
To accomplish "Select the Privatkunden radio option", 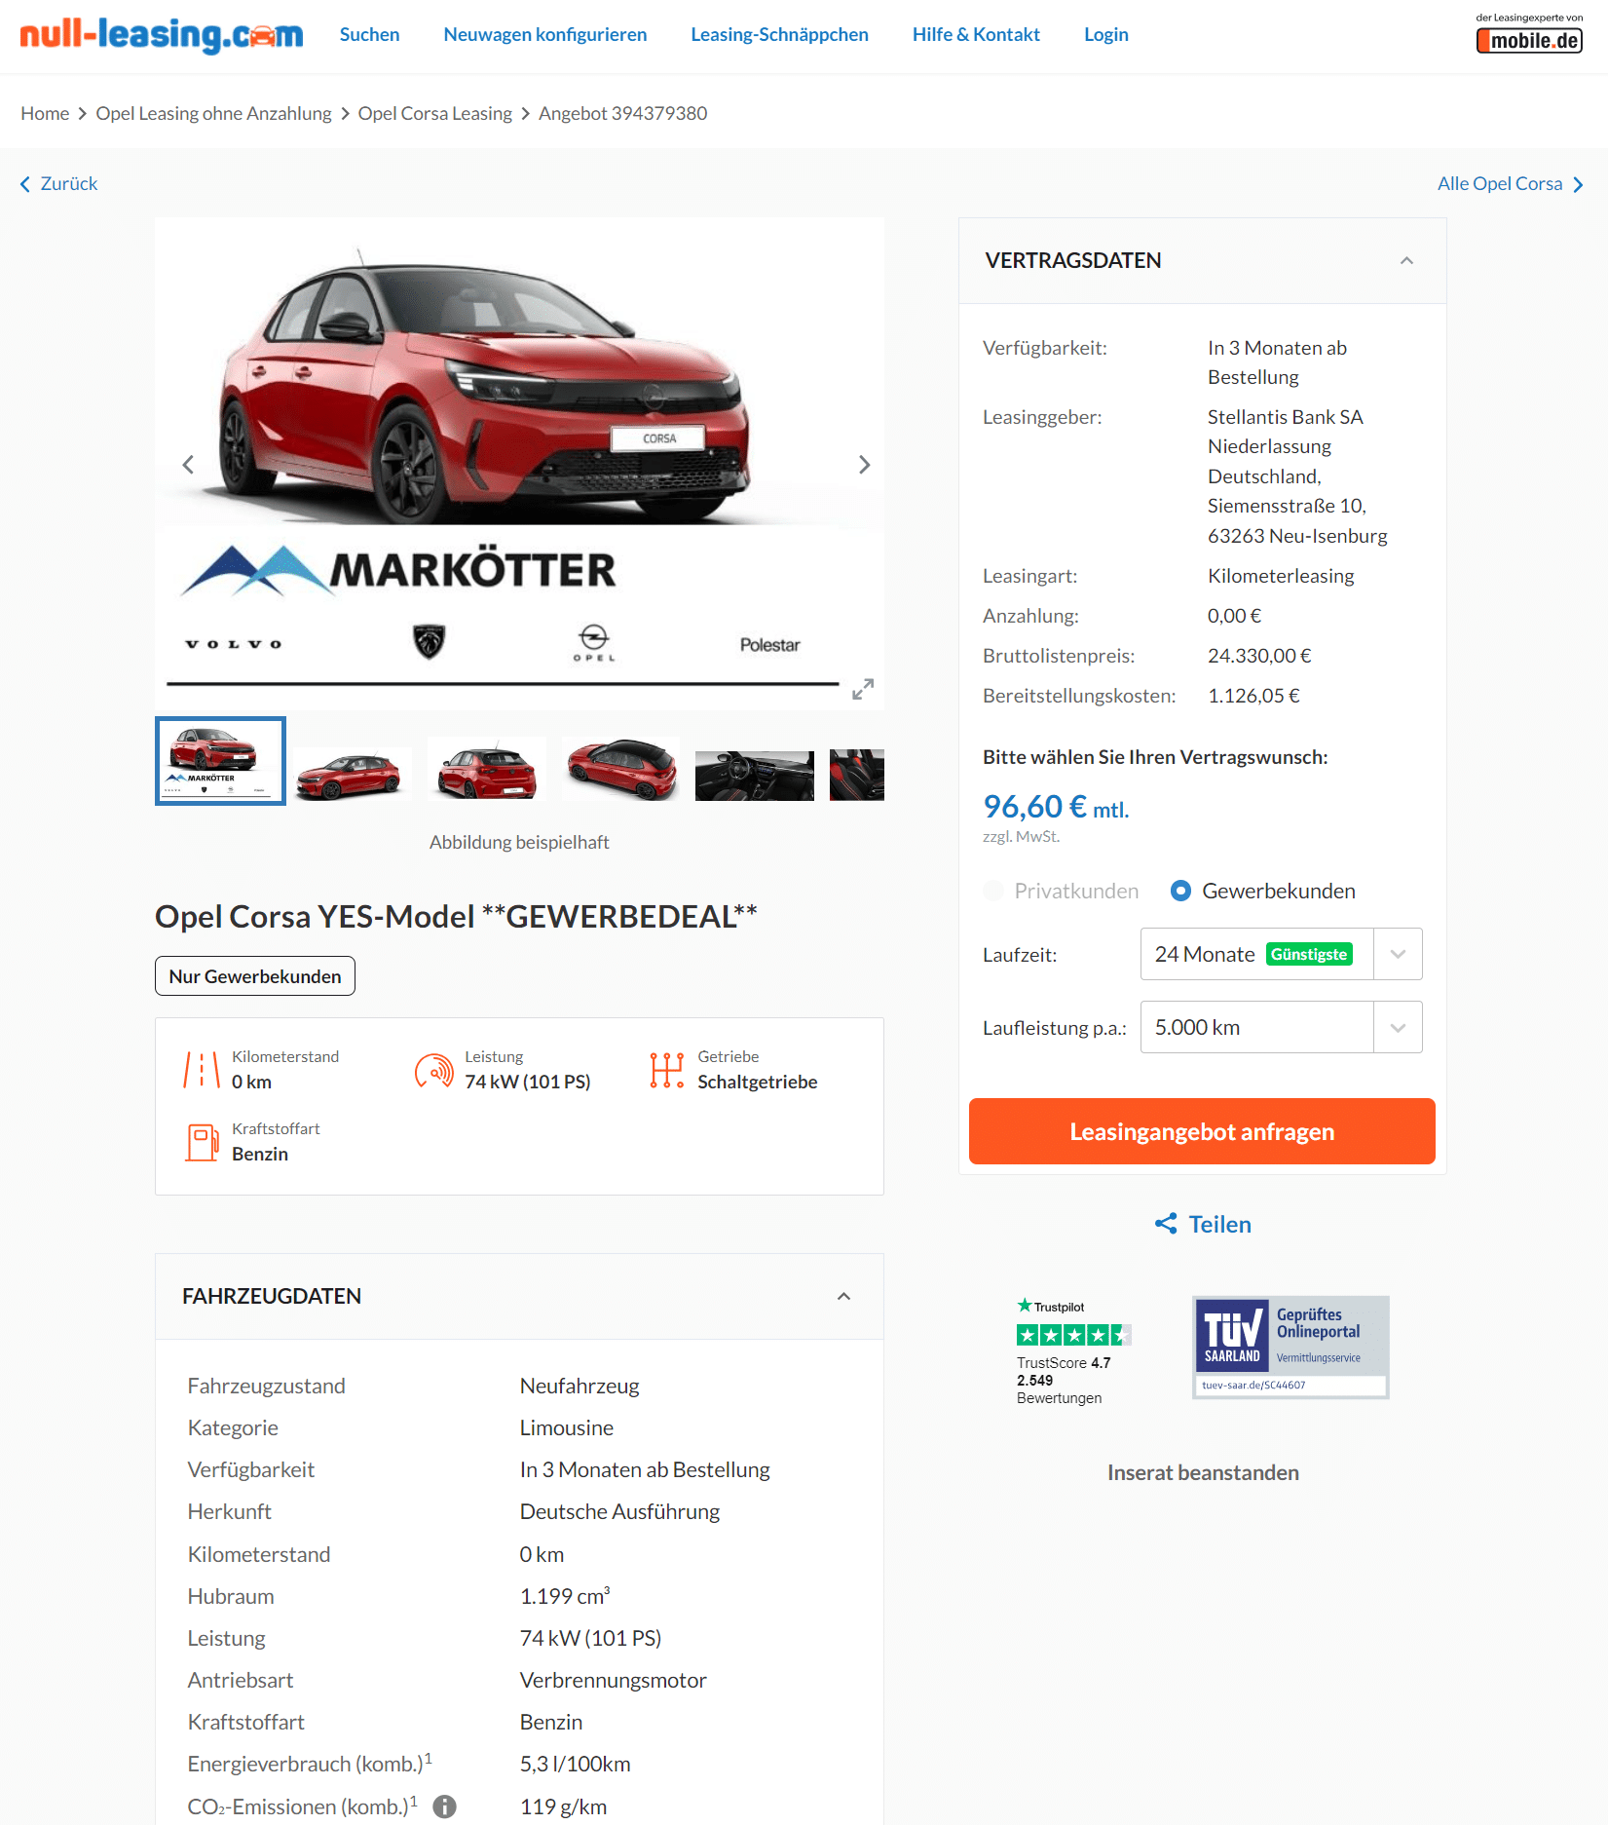I will 993,891.
